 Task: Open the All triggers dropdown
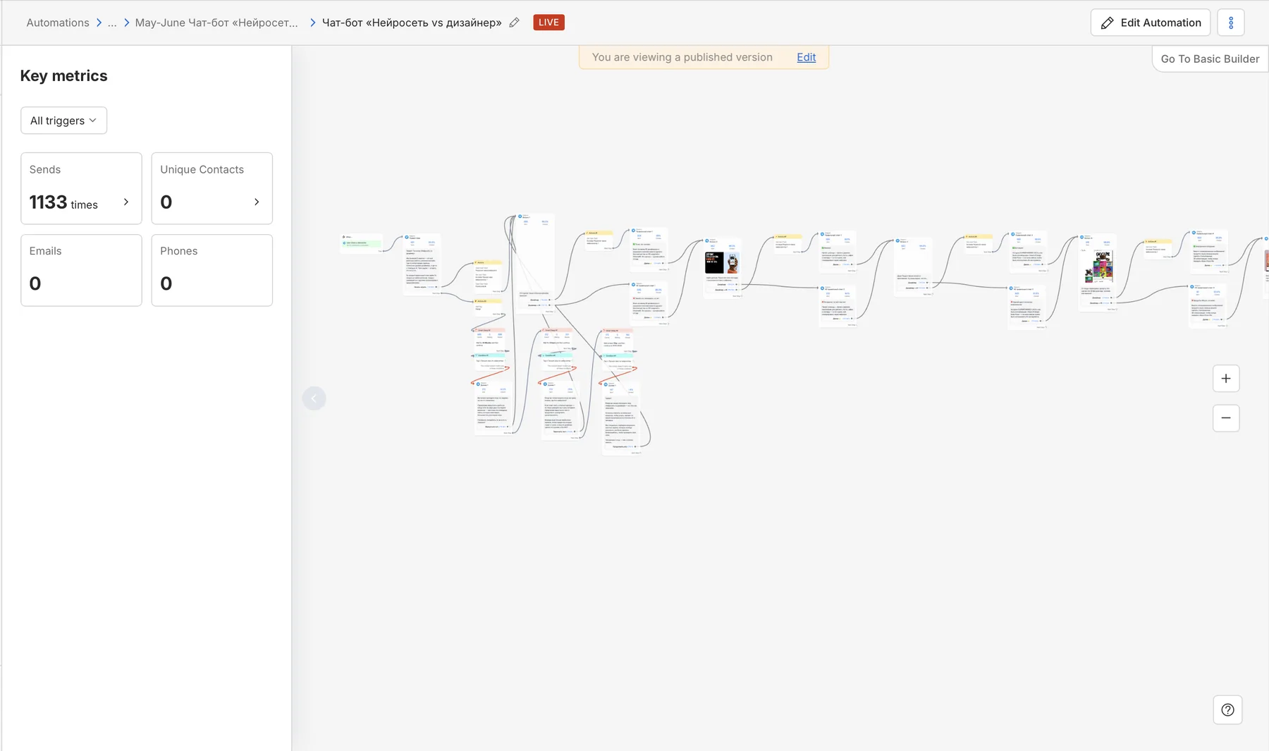[63, 121]
